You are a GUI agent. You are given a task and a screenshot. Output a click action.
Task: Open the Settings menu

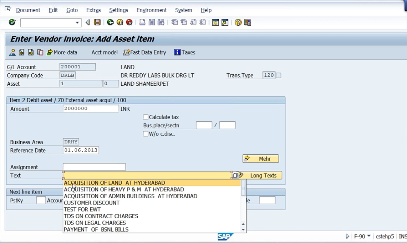pos(119,10)
